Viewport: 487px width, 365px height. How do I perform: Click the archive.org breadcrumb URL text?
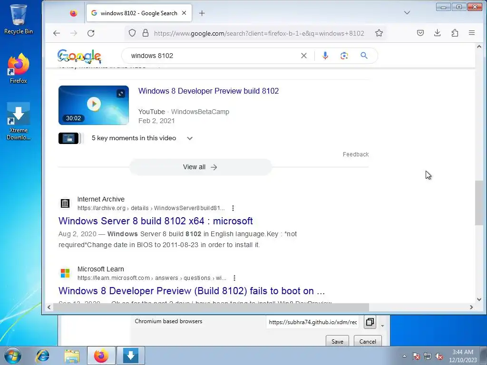click(151, 208)
